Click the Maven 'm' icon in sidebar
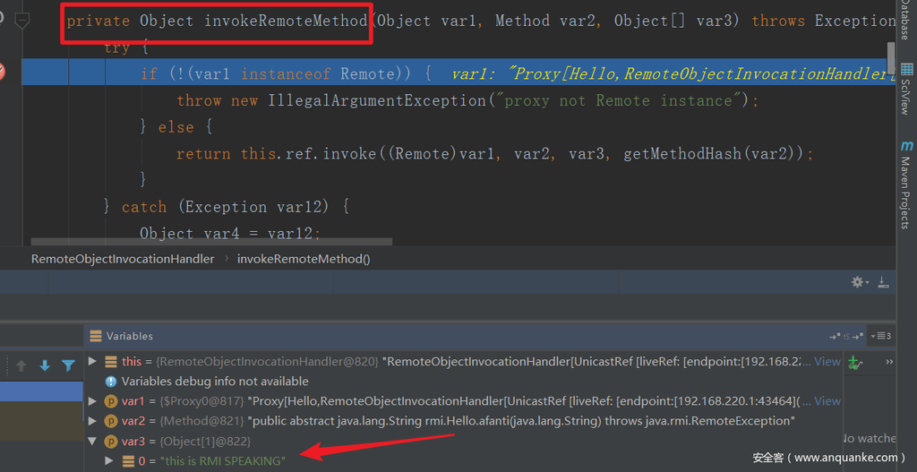 pos(906,146)
